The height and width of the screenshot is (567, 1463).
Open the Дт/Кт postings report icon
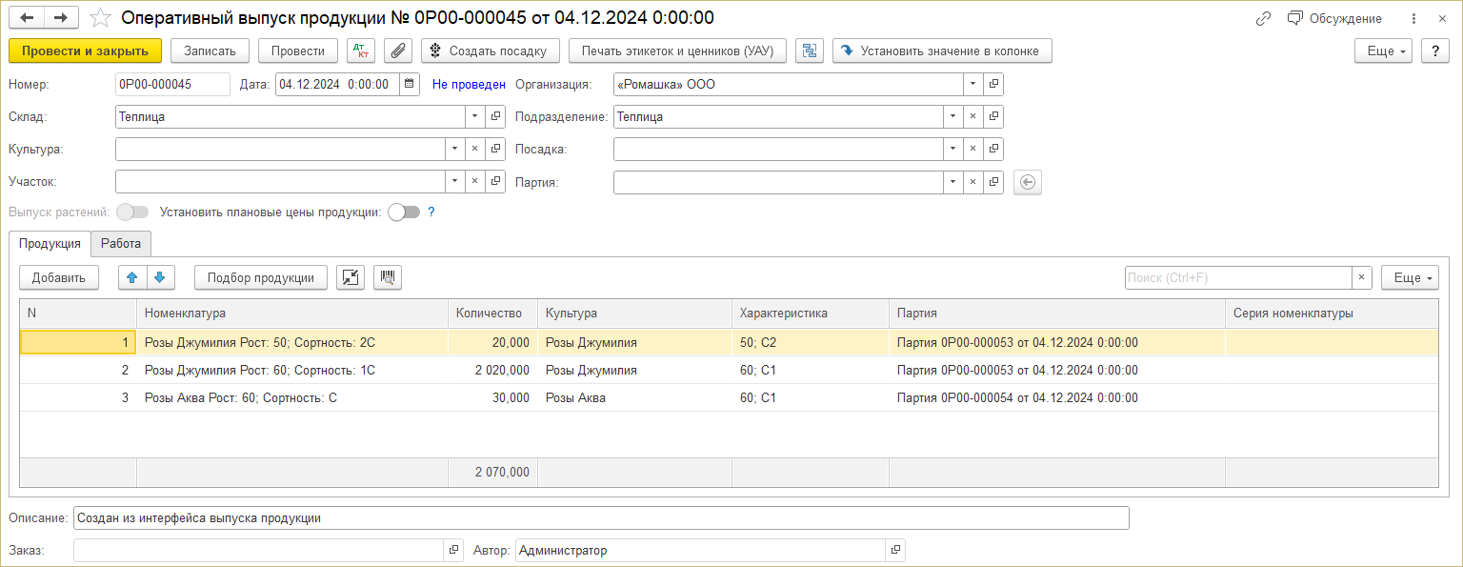[362, 51]
